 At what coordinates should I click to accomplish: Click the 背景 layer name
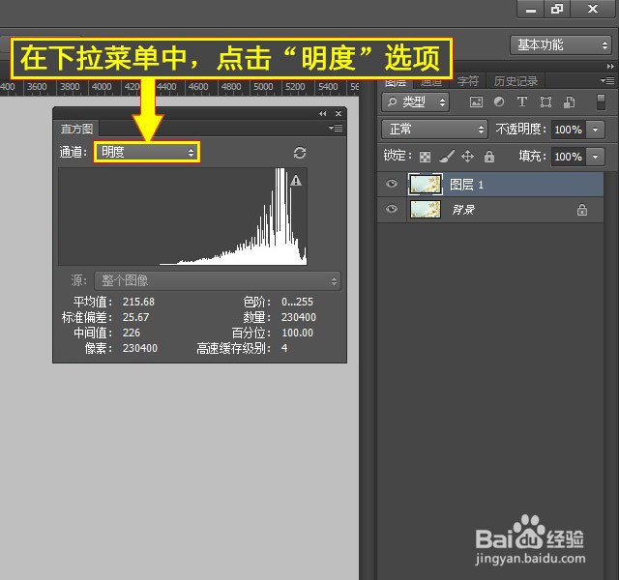click(x=463, y=210)
